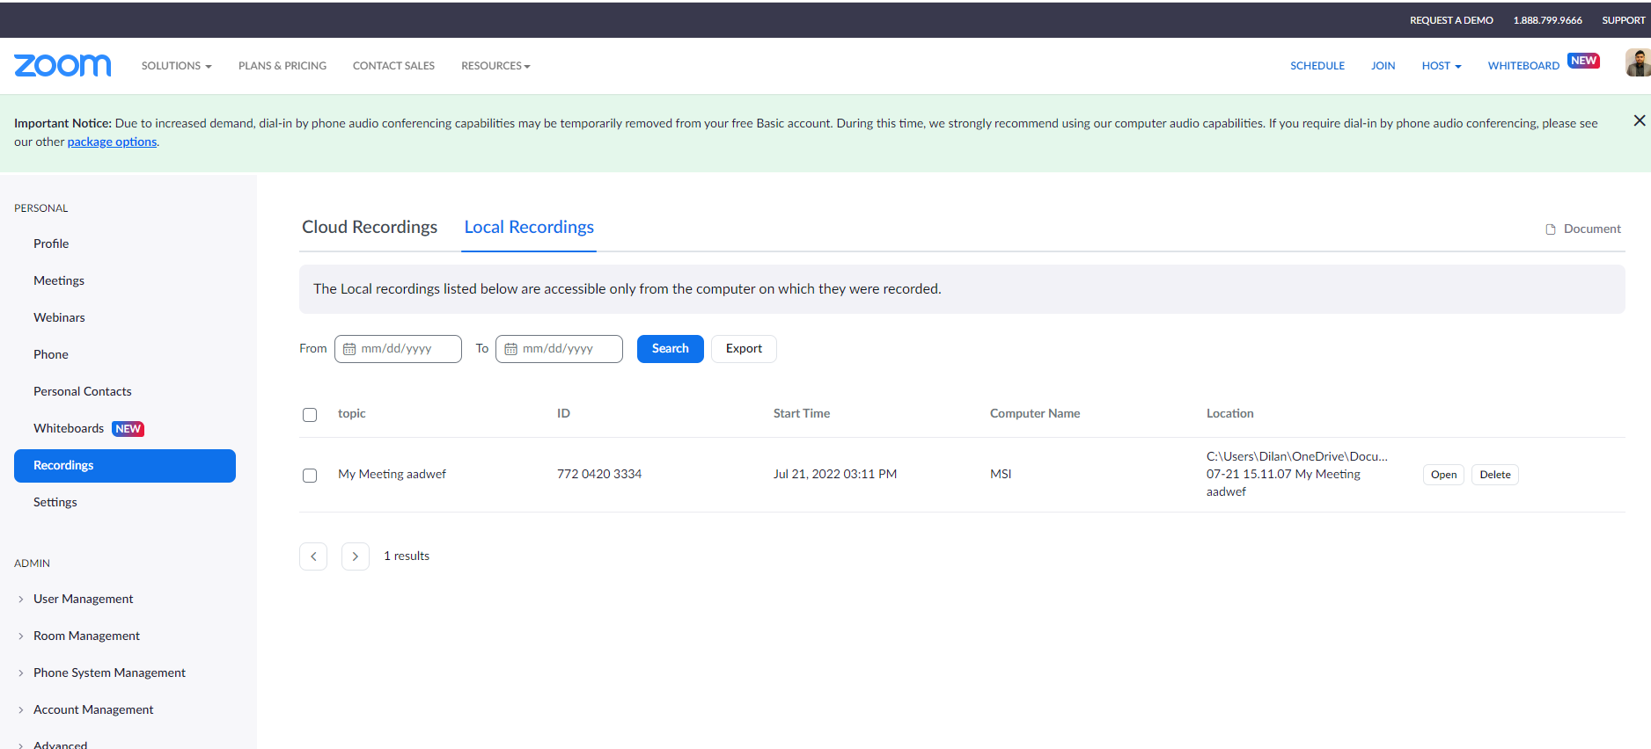Screen dimensions: 1651x749
Task: Open the My Meeting aadwef recording
Action: pyautogui.click(x=1443, y=475)
